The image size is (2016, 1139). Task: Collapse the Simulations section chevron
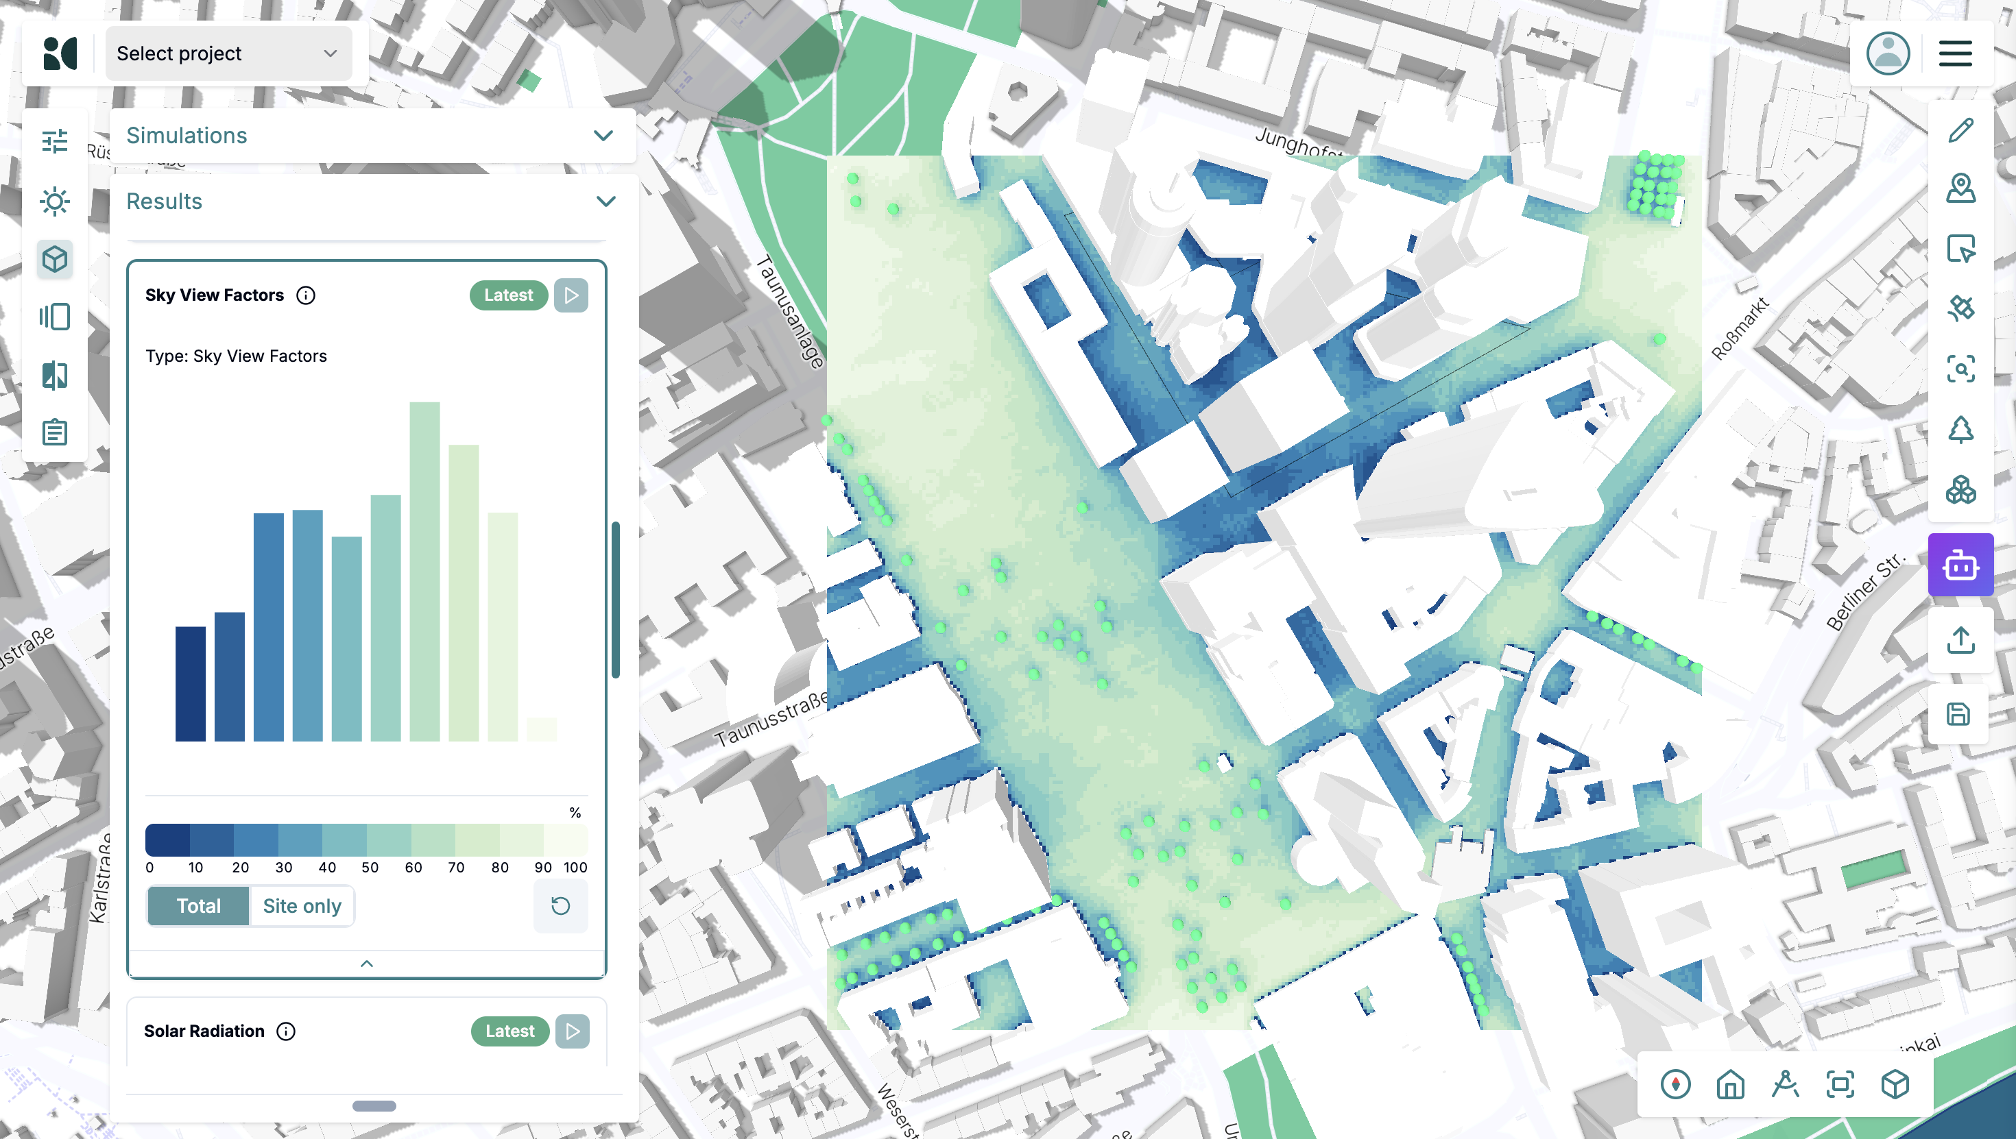[603, 135]
